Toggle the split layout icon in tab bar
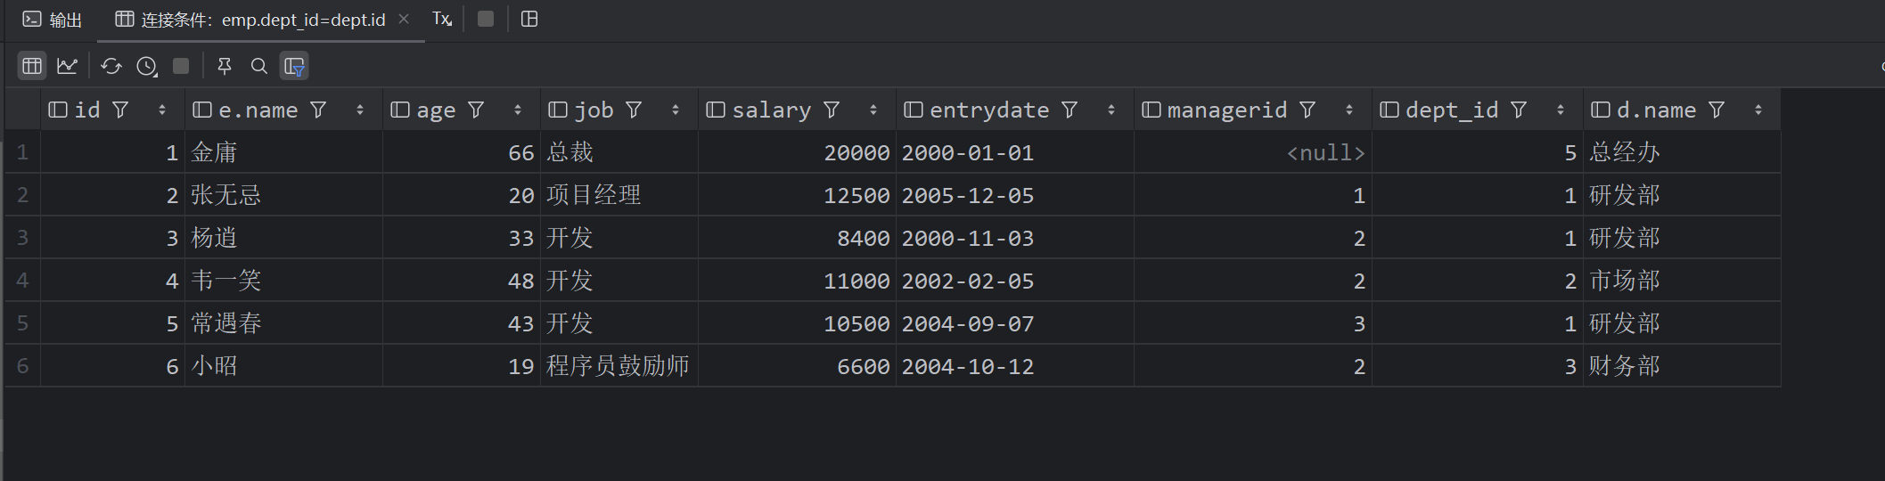 tap(529, 19)
